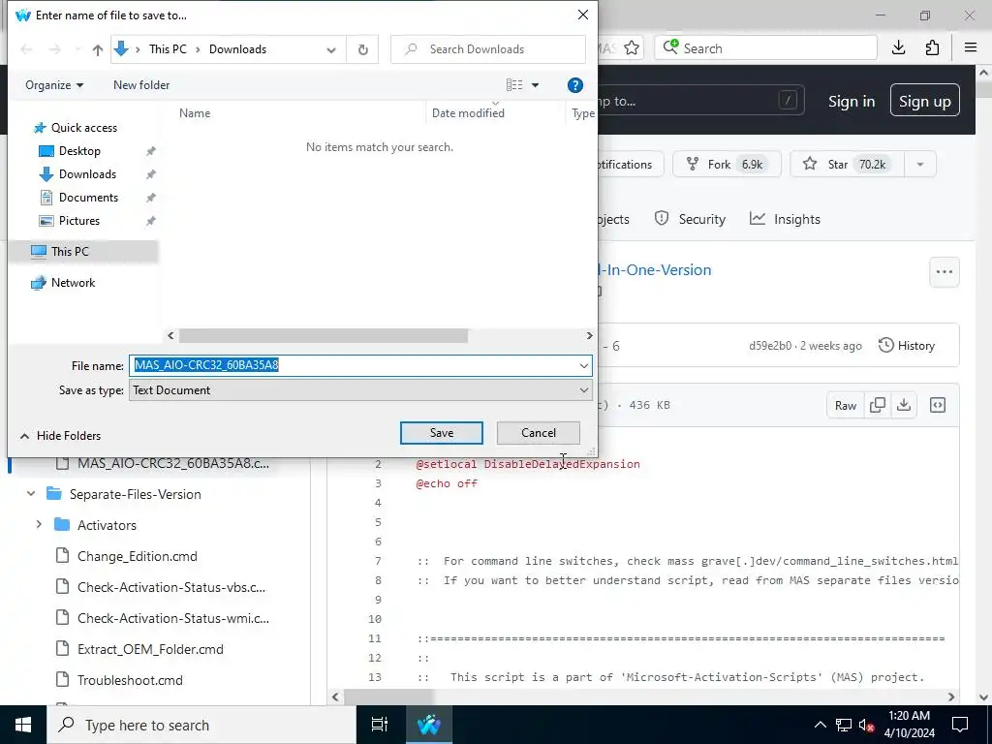This screenshot has height=744, width=992.
Task: Select Downloads in navigation pane
Action: point(87,174)
